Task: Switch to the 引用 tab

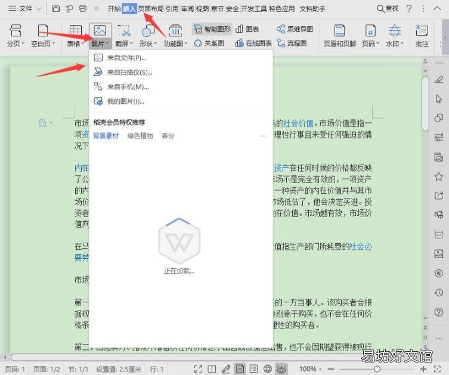Action: pyautogui.click(x=172, y=9)
